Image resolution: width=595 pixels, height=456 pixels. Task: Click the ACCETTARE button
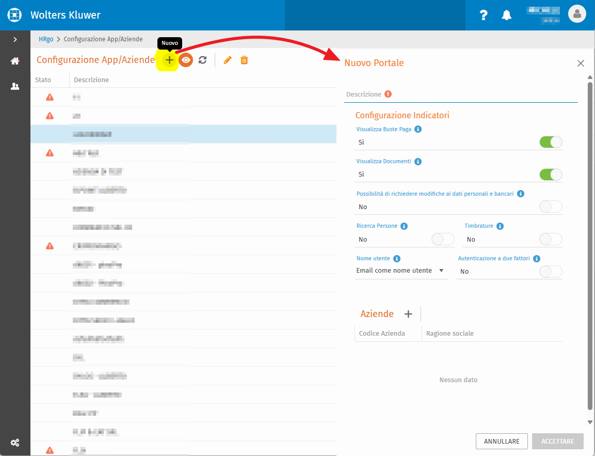point(557,441)
